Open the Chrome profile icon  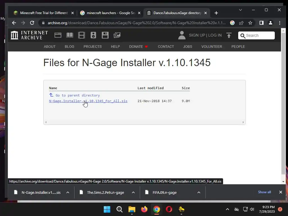271,23
